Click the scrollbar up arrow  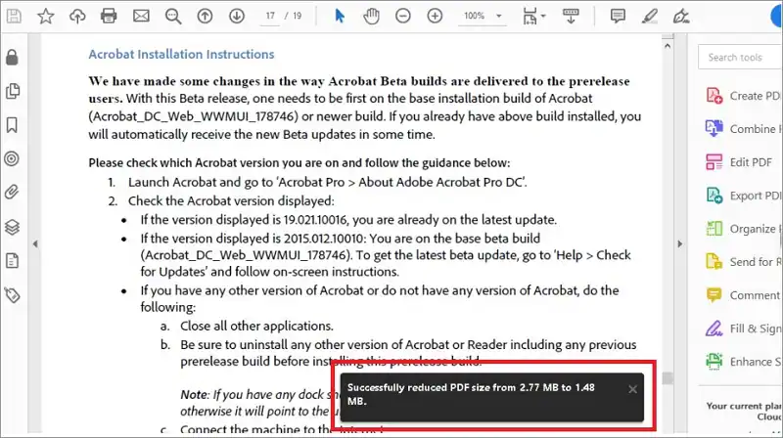[x=668, y=45]
